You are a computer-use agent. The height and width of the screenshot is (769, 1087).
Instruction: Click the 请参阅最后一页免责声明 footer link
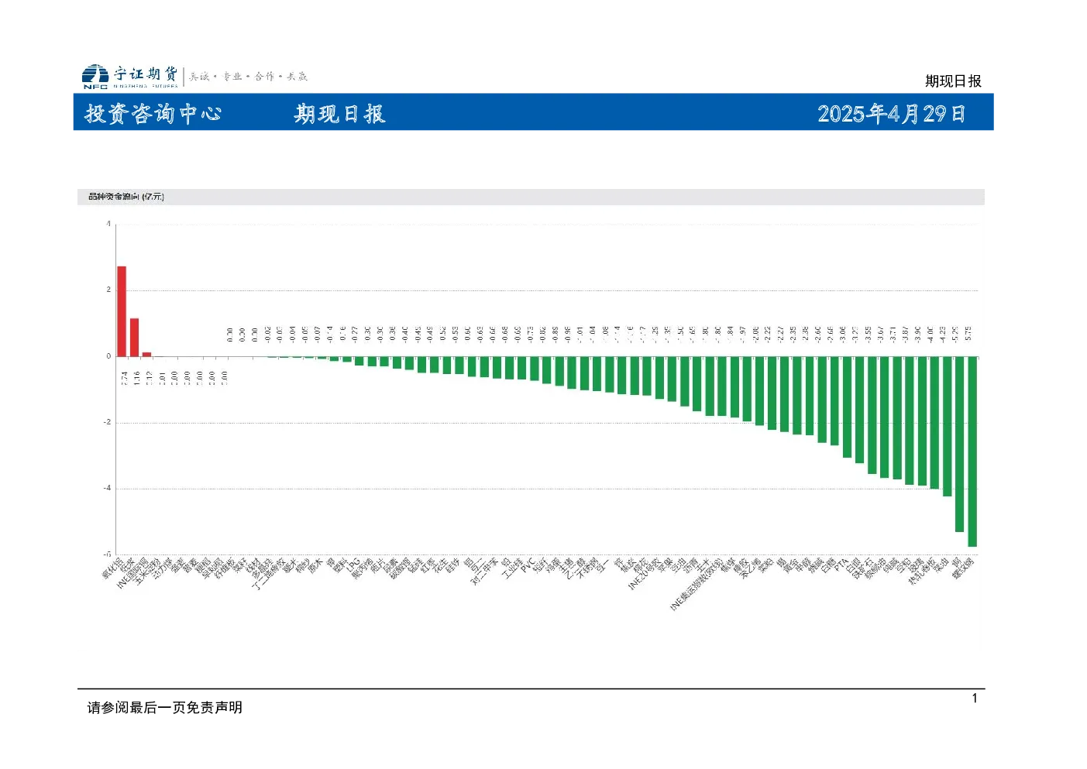[x=164, y=708]
